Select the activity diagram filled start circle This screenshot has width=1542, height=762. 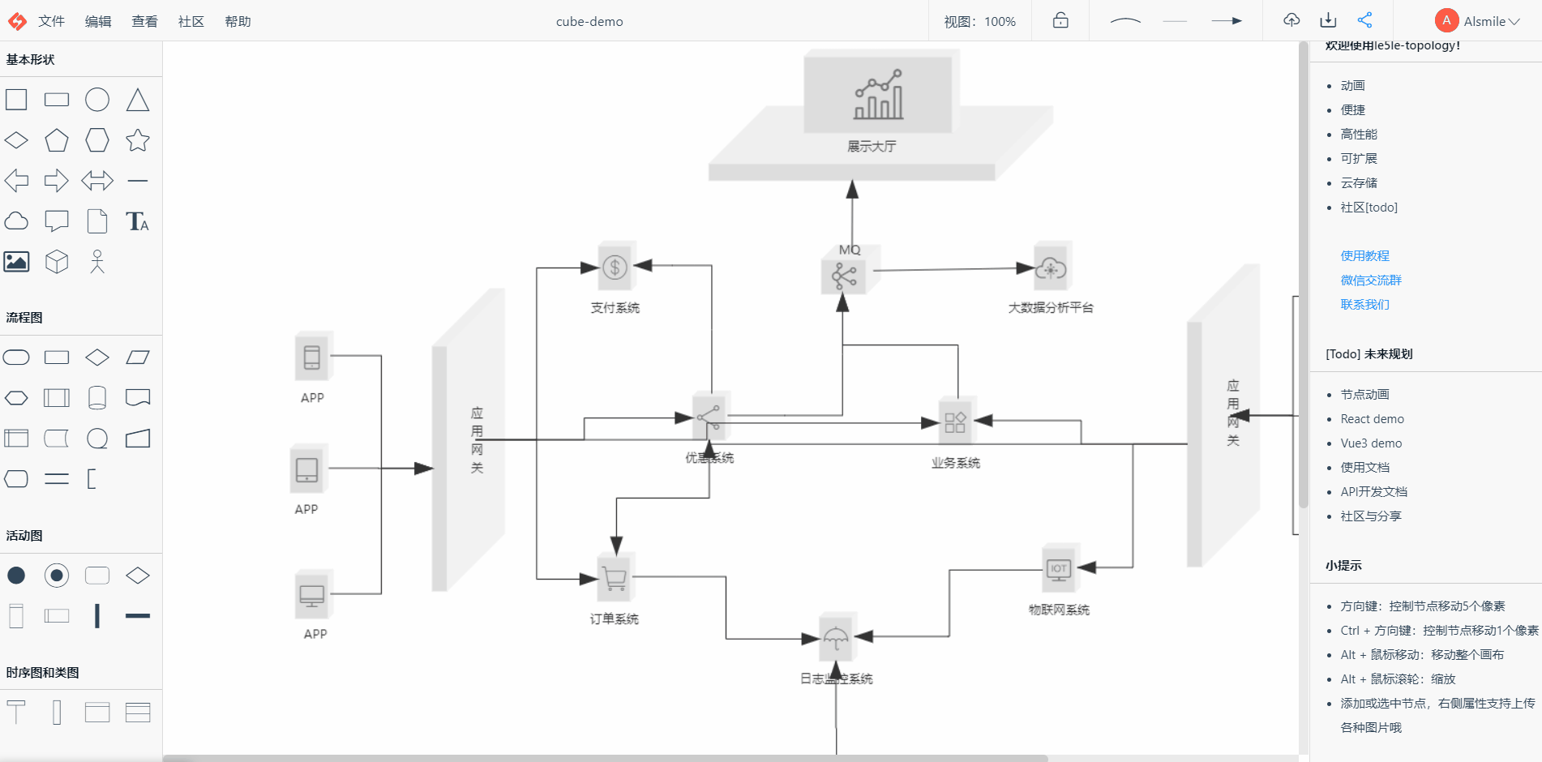(16, 576)
